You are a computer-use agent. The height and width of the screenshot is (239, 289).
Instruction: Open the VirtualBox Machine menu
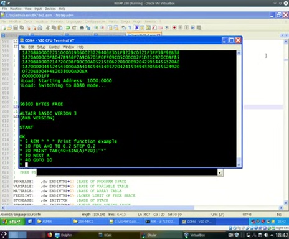click(x=16, y=9)
